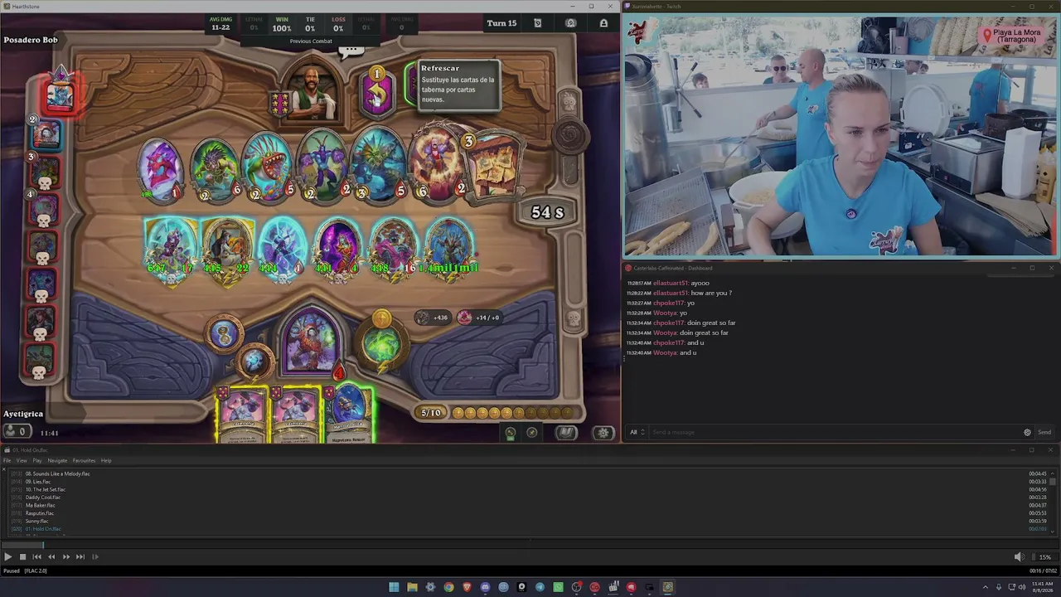The image size is (1061, 597).
Task: Click the +436 stat buff indicator
Action: pyautogui.click(x=432, y=318)
